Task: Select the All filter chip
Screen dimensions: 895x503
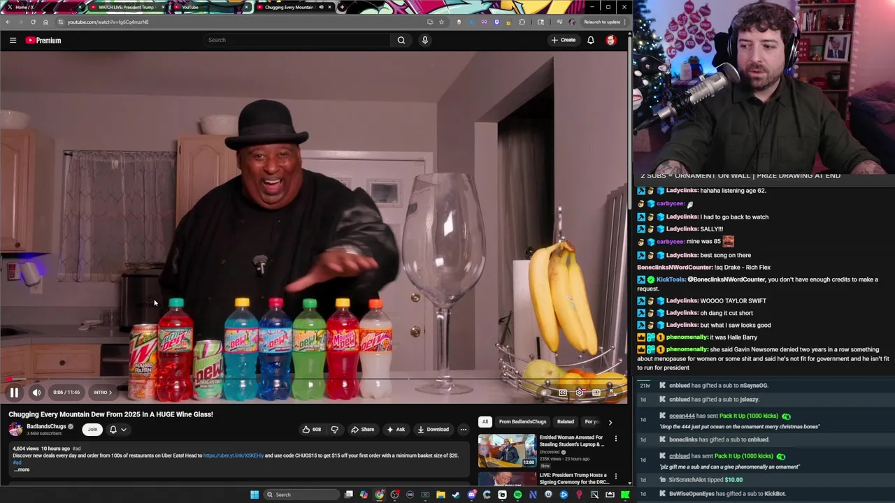Action: 485,422
